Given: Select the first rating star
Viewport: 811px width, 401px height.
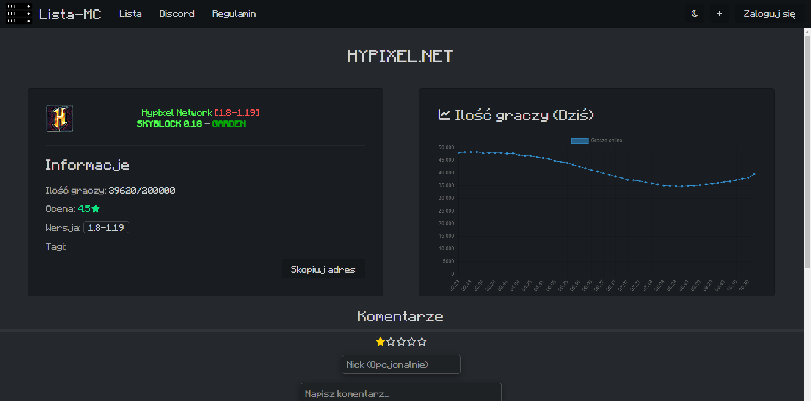Looking at the screenshot, I should pyautogui.click(x=380, y=342).
